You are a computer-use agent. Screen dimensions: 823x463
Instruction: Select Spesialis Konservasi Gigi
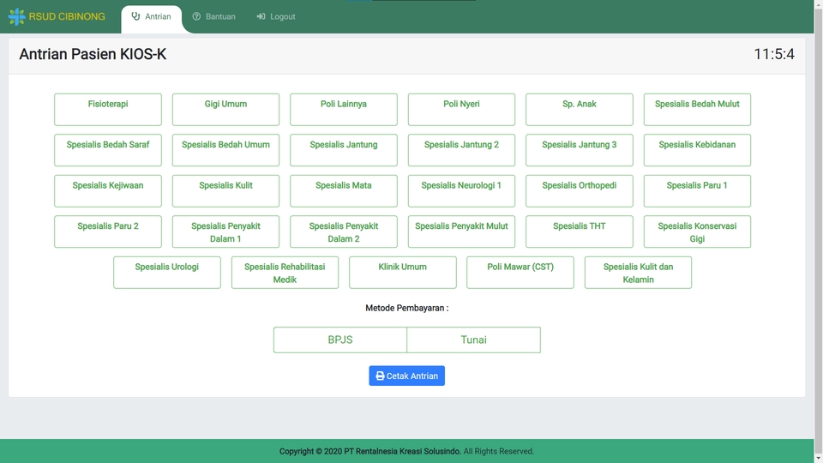(697, 231)
